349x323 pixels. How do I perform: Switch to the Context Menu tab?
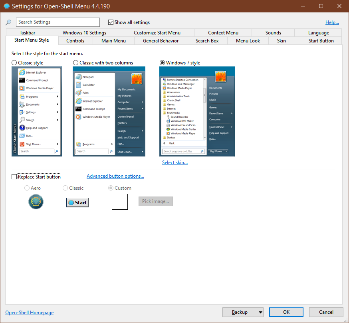pos(223,32)
